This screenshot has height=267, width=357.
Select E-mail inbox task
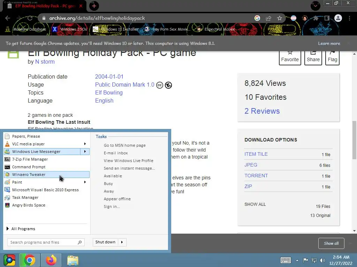pyautogui.click(x=116, y=153)
